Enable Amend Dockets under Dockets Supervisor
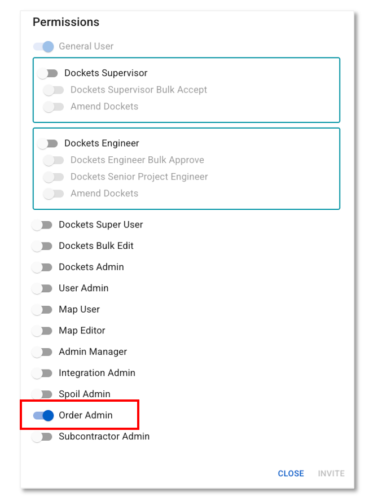Image resolution: width=369 pixels, height=501 pixels. 54,106
